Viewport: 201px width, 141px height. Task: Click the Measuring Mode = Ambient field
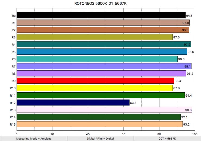(33, 138)
